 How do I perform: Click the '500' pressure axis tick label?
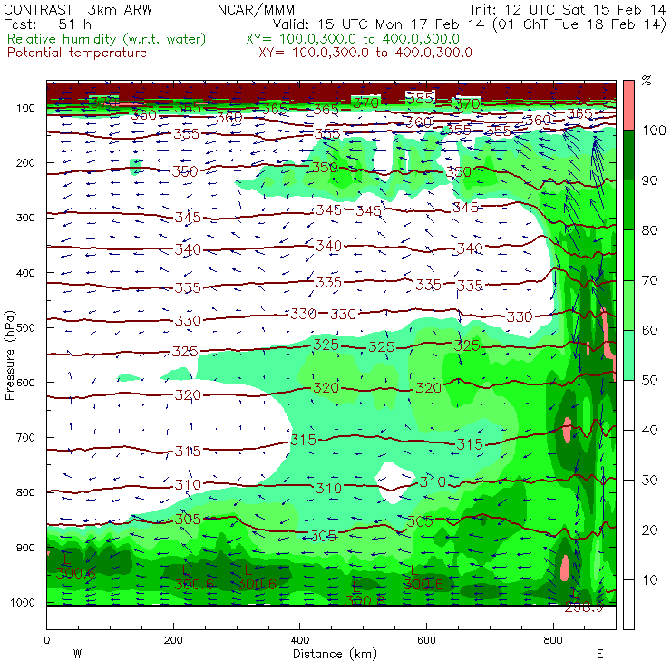pos(25,328)
